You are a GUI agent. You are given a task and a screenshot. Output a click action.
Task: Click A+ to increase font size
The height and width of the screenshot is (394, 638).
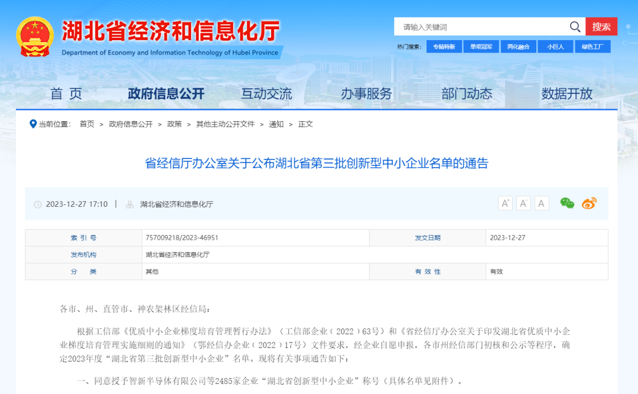coord(505,203)
